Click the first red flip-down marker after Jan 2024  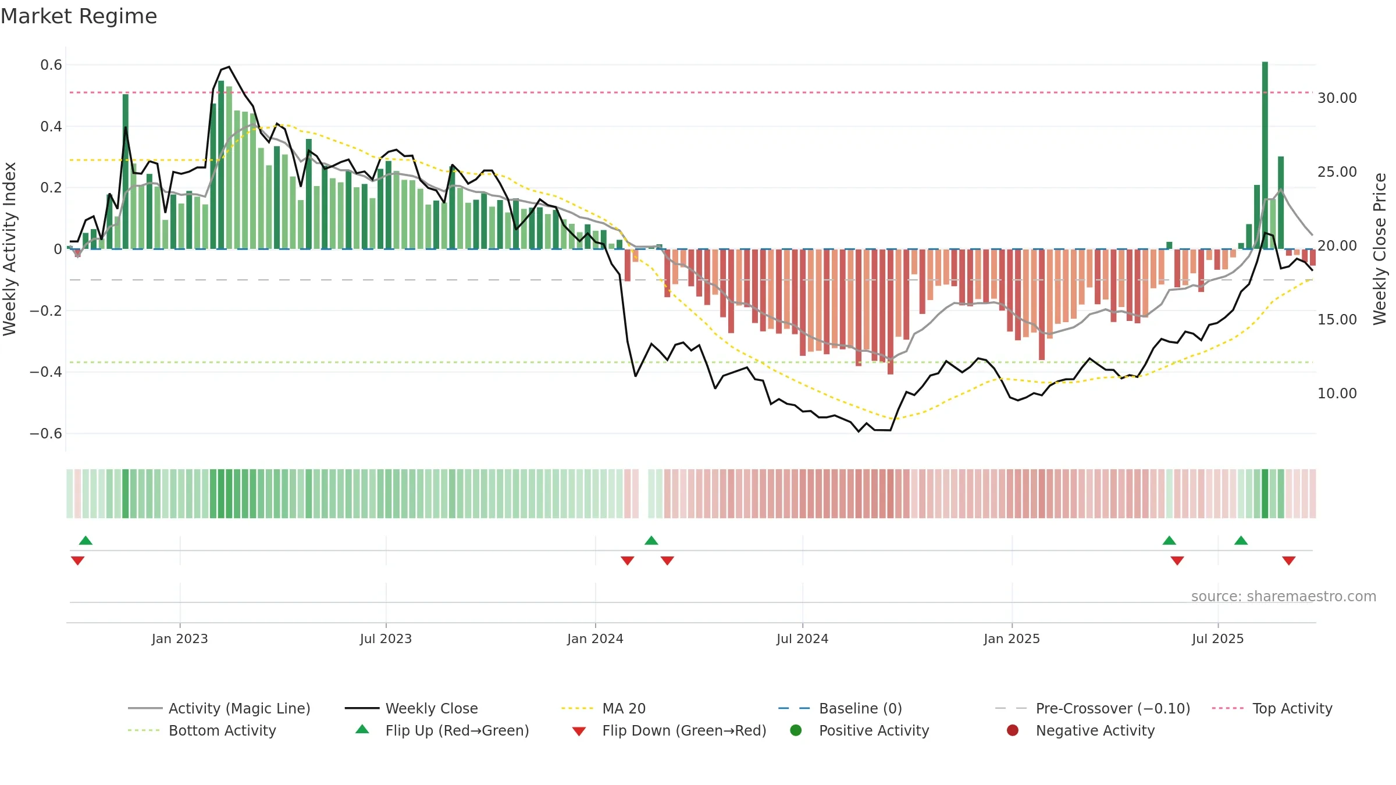tap(627, 561)
